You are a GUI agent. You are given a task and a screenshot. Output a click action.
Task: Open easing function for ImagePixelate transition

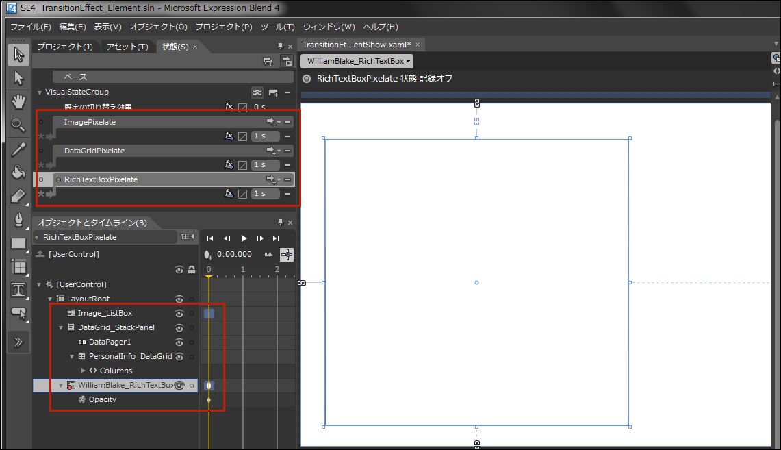229,136
